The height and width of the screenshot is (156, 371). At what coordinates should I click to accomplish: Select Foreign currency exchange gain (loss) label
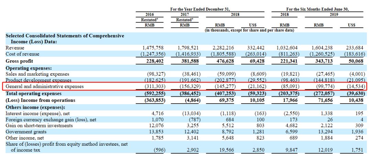click(51, 120)
